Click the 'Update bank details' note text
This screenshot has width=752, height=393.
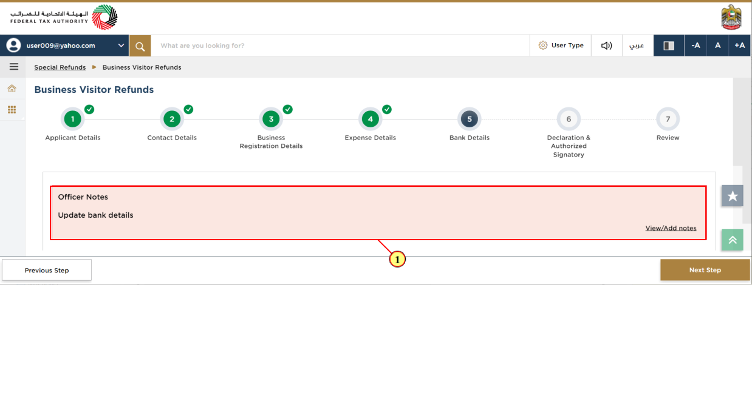point(95,215)
